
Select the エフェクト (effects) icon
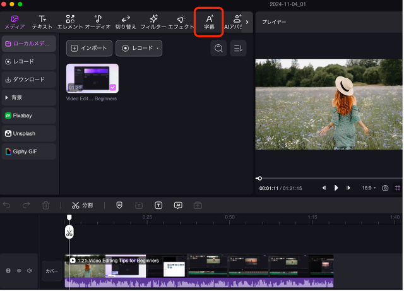tap(181, 22)
